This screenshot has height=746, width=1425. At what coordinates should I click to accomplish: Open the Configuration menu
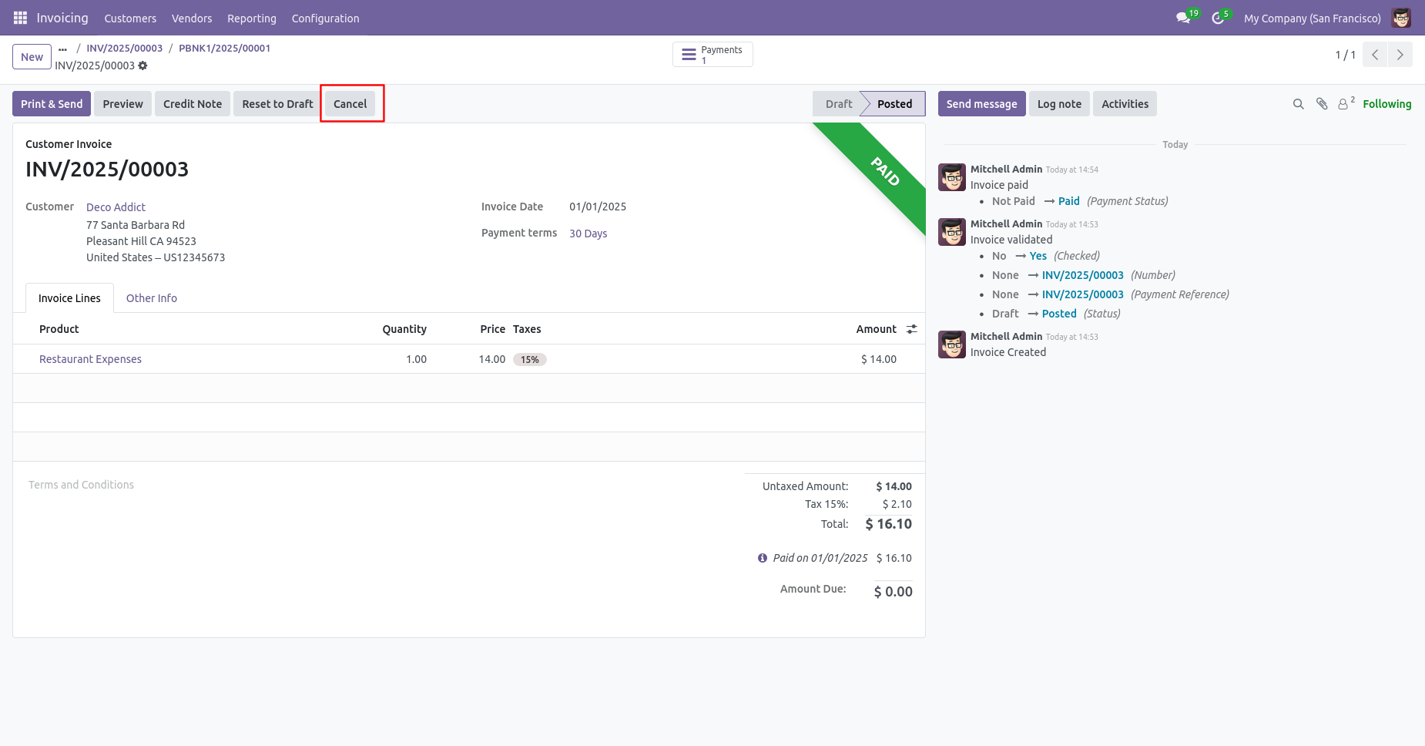pos(325,18)
